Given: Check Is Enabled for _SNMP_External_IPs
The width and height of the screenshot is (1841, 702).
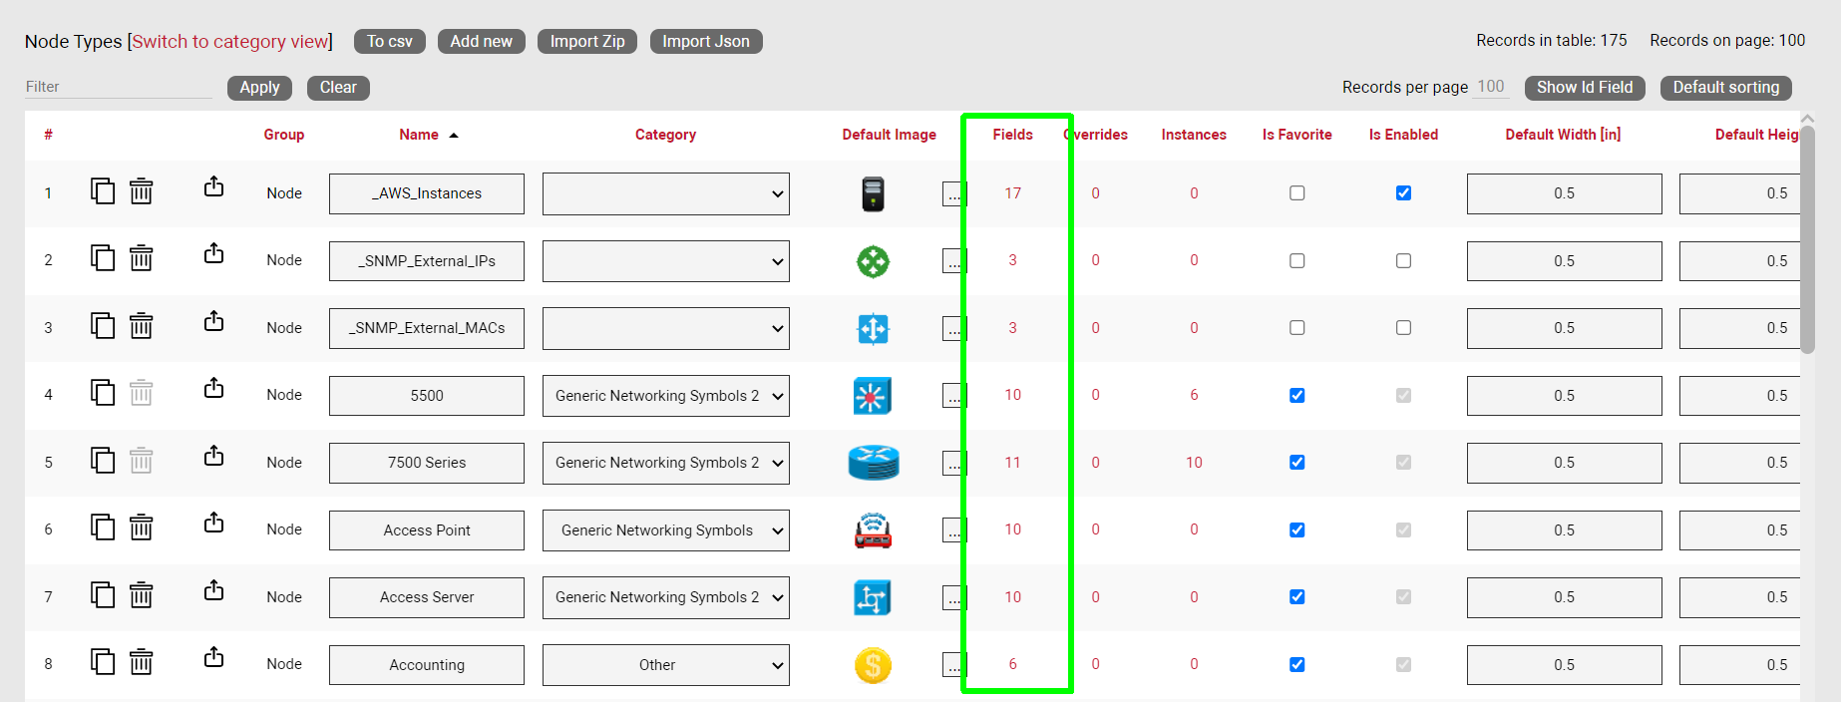Looking at the screenshot, I should [x=1403, y=261].
